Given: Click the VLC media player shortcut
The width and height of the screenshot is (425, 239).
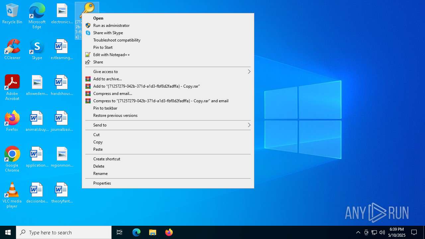Looking at the screenshot, I should coord(12,195).
